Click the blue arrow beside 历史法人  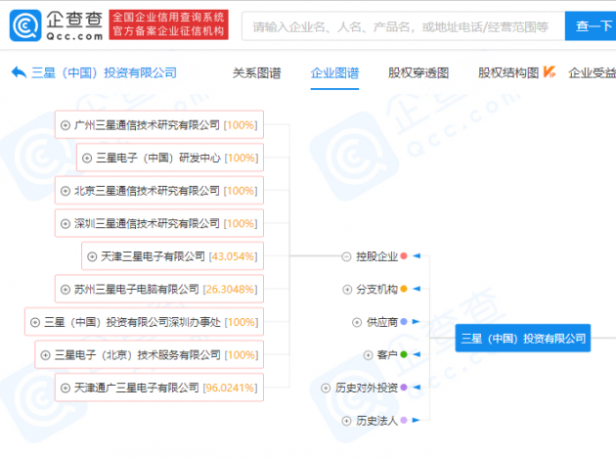(416, 420)
